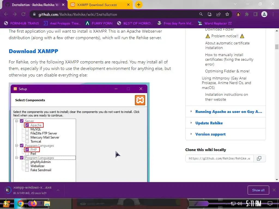Copy the wiki clone URL
Viewport: 279px width, 209px height.
[259, 158]
